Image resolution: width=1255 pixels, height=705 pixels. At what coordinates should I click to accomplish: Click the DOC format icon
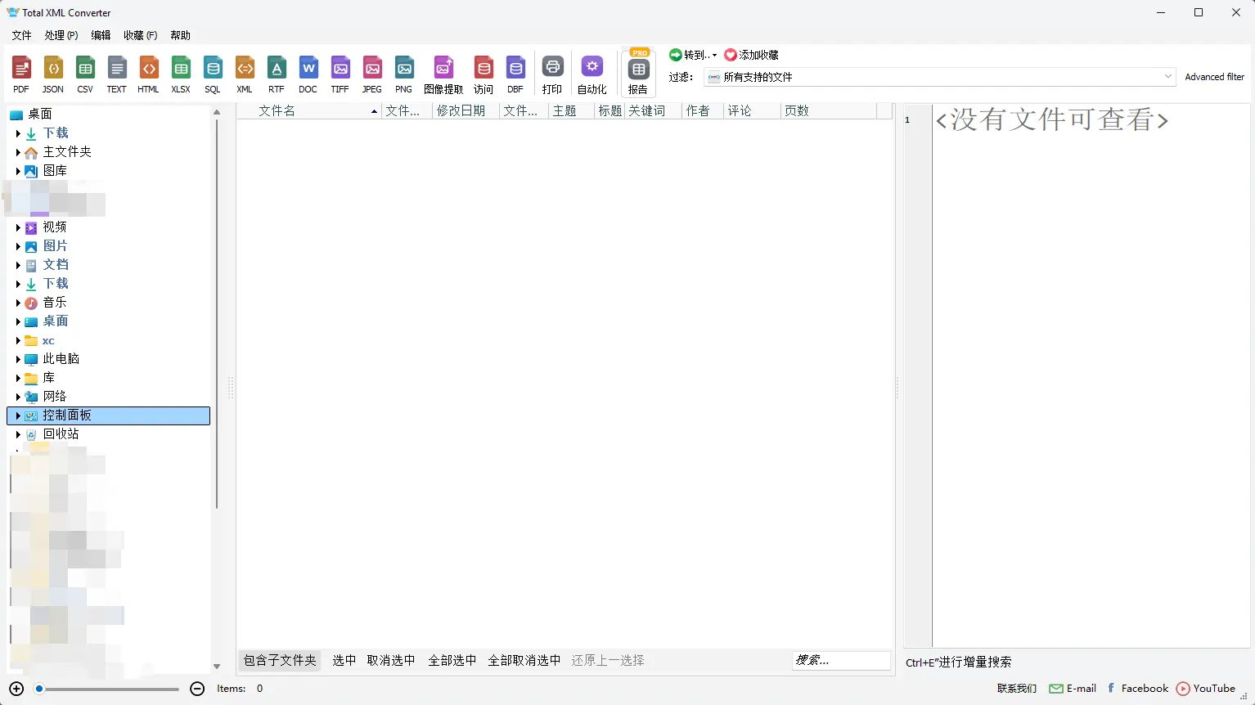(x=308, y=74)
